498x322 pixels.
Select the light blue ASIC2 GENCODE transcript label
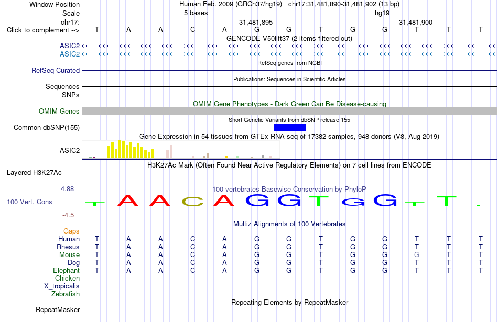click(x=70, y=54)
